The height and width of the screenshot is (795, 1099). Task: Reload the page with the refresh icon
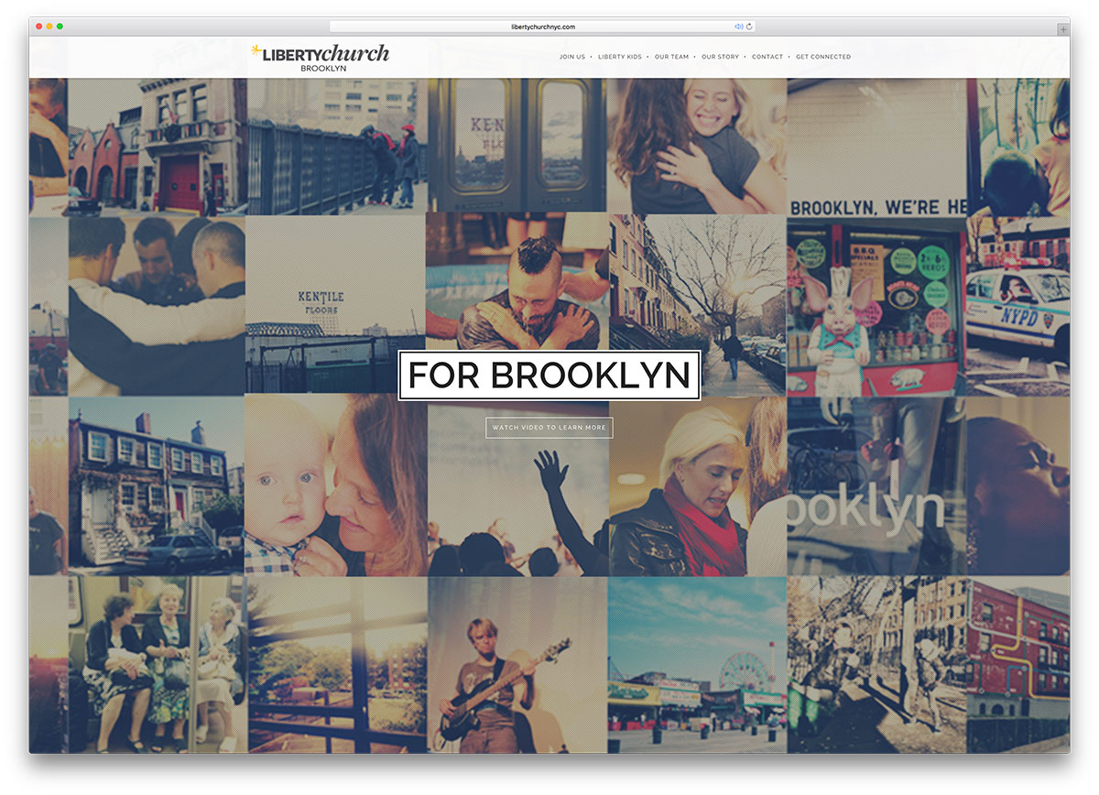coord(751,27)
